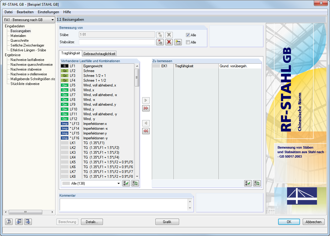Open Nachweise x-stellenweise results
Screen dimensions: 330x236
point(29,74)
